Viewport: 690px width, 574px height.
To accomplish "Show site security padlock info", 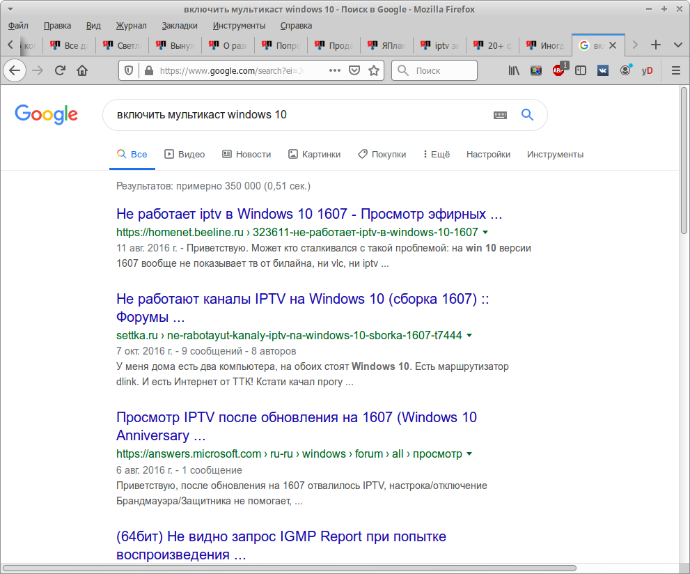I will tap(149, 70).
